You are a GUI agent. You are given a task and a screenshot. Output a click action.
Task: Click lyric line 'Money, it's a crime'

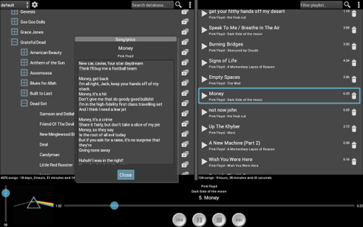pos(96,120)
